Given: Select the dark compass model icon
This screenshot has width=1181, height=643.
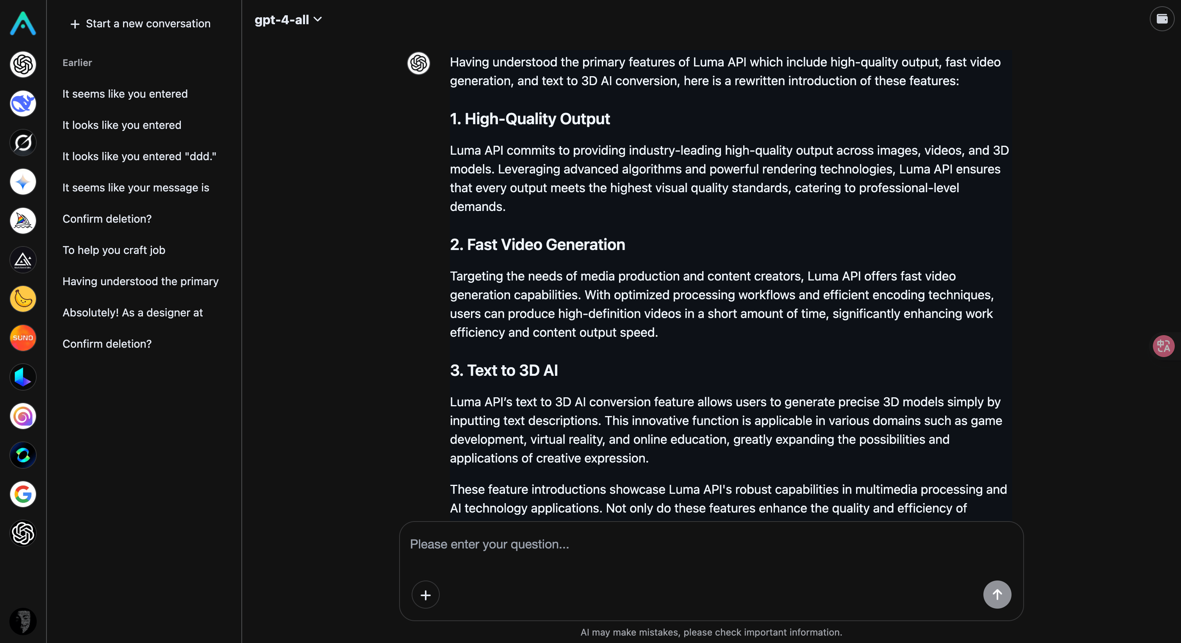Looking at the screenshot, I should 23,142.
